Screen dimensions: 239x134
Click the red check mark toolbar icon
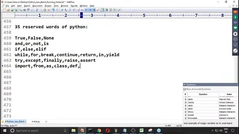(98, 10)
